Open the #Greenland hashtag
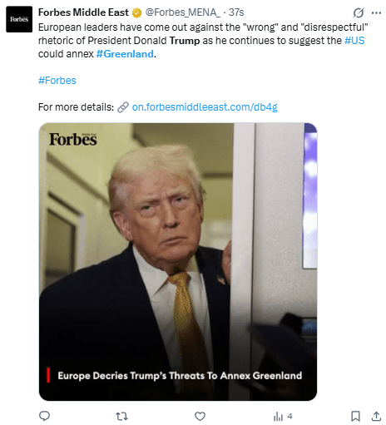The image size is (386, 425). [x=125, y=54]
